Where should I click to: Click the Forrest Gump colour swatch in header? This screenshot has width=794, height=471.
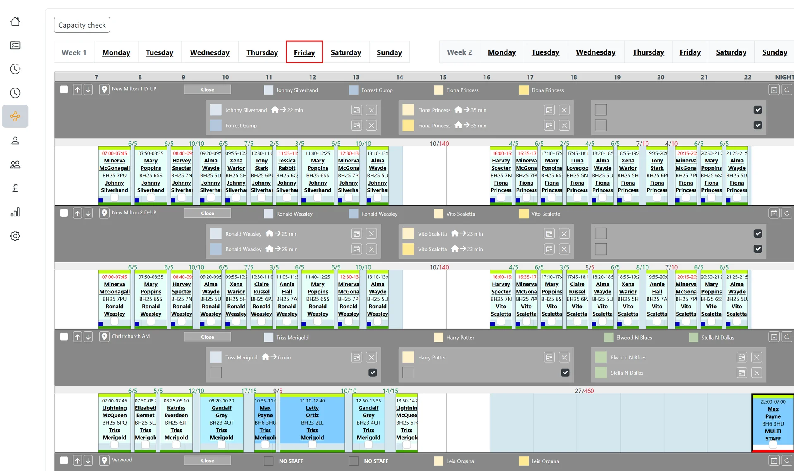tap(354, 90)
